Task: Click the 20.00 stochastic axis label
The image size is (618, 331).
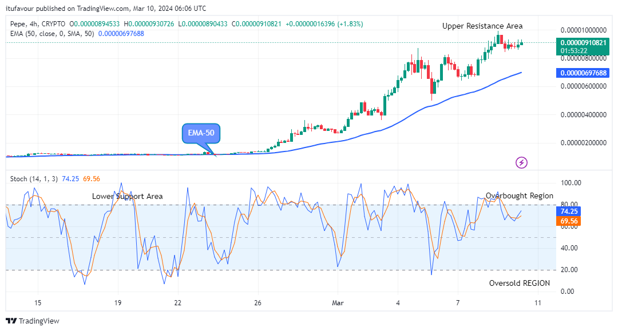Action: [569, 270]
